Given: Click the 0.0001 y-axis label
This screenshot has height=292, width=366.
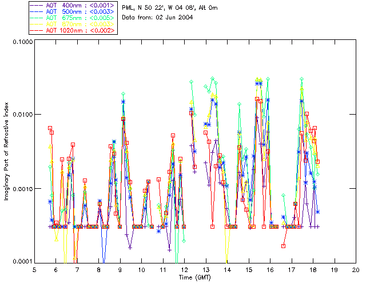Looking at the screenshot, I should click(22, 262).
